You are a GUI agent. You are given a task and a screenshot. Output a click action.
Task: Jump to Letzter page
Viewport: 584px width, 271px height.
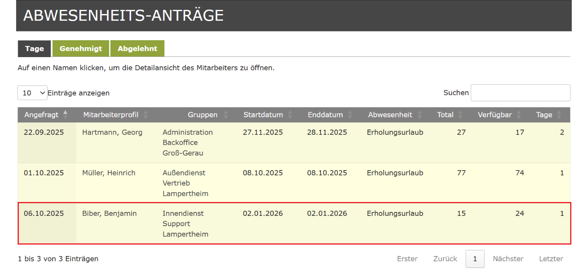click(551, 259)
